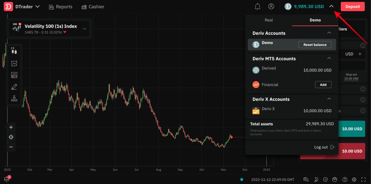Viewport: 371px width, 184px height.
Task: Click the green network status dot
Action: click(x=242, y=179)
